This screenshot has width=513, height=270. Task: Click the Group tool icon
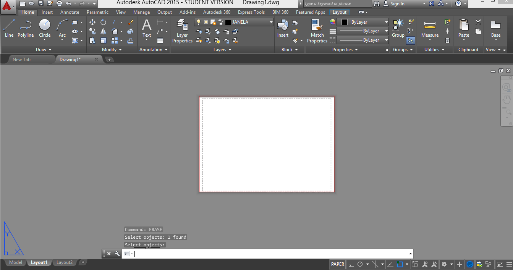(398, 28)
